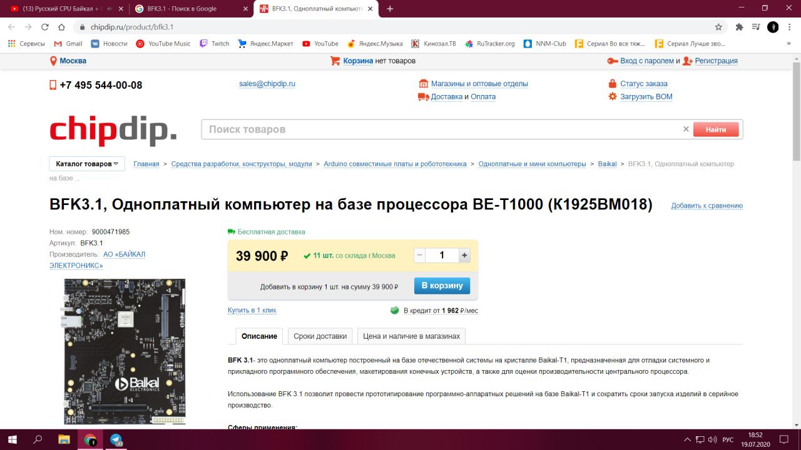Screen dimensions: 801x450
Task: Open Вход с паролем login link
Action: (x=647, y=61)
